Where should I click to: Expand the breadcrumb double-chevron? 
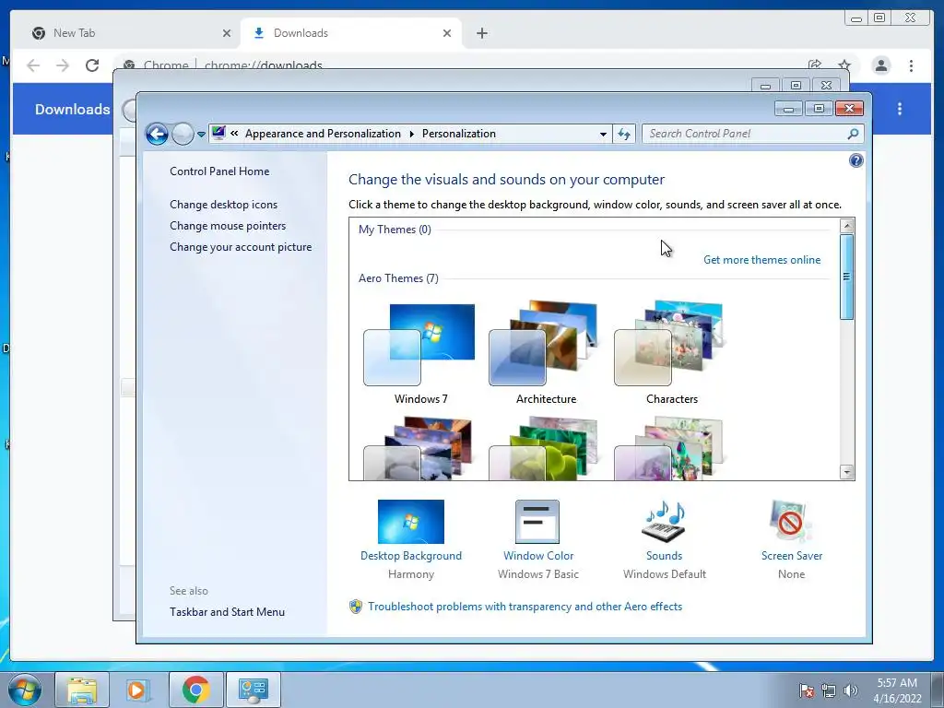pos(234,134)
